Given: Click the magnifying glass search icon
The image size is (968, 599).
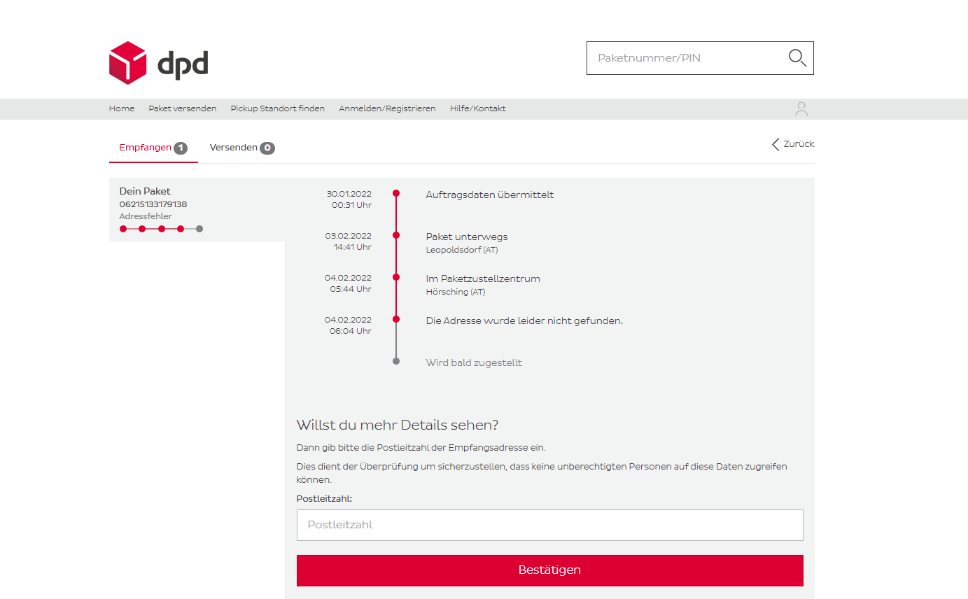Looking at the screenshot, I should pyautogui.click(x=797, y=58).
